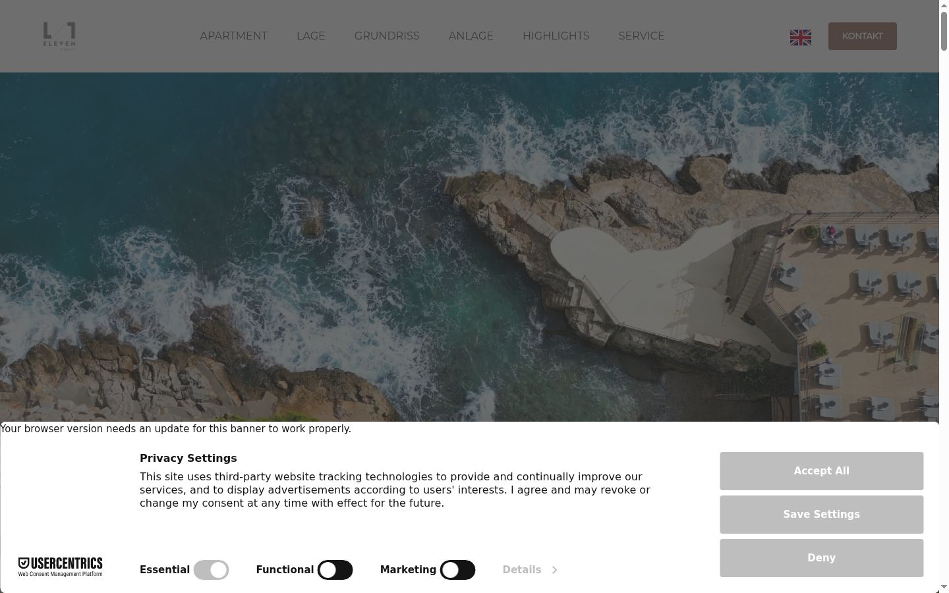Expand the Details section
This screenshot has width=949, height=593.
click(x=530, y=570)
